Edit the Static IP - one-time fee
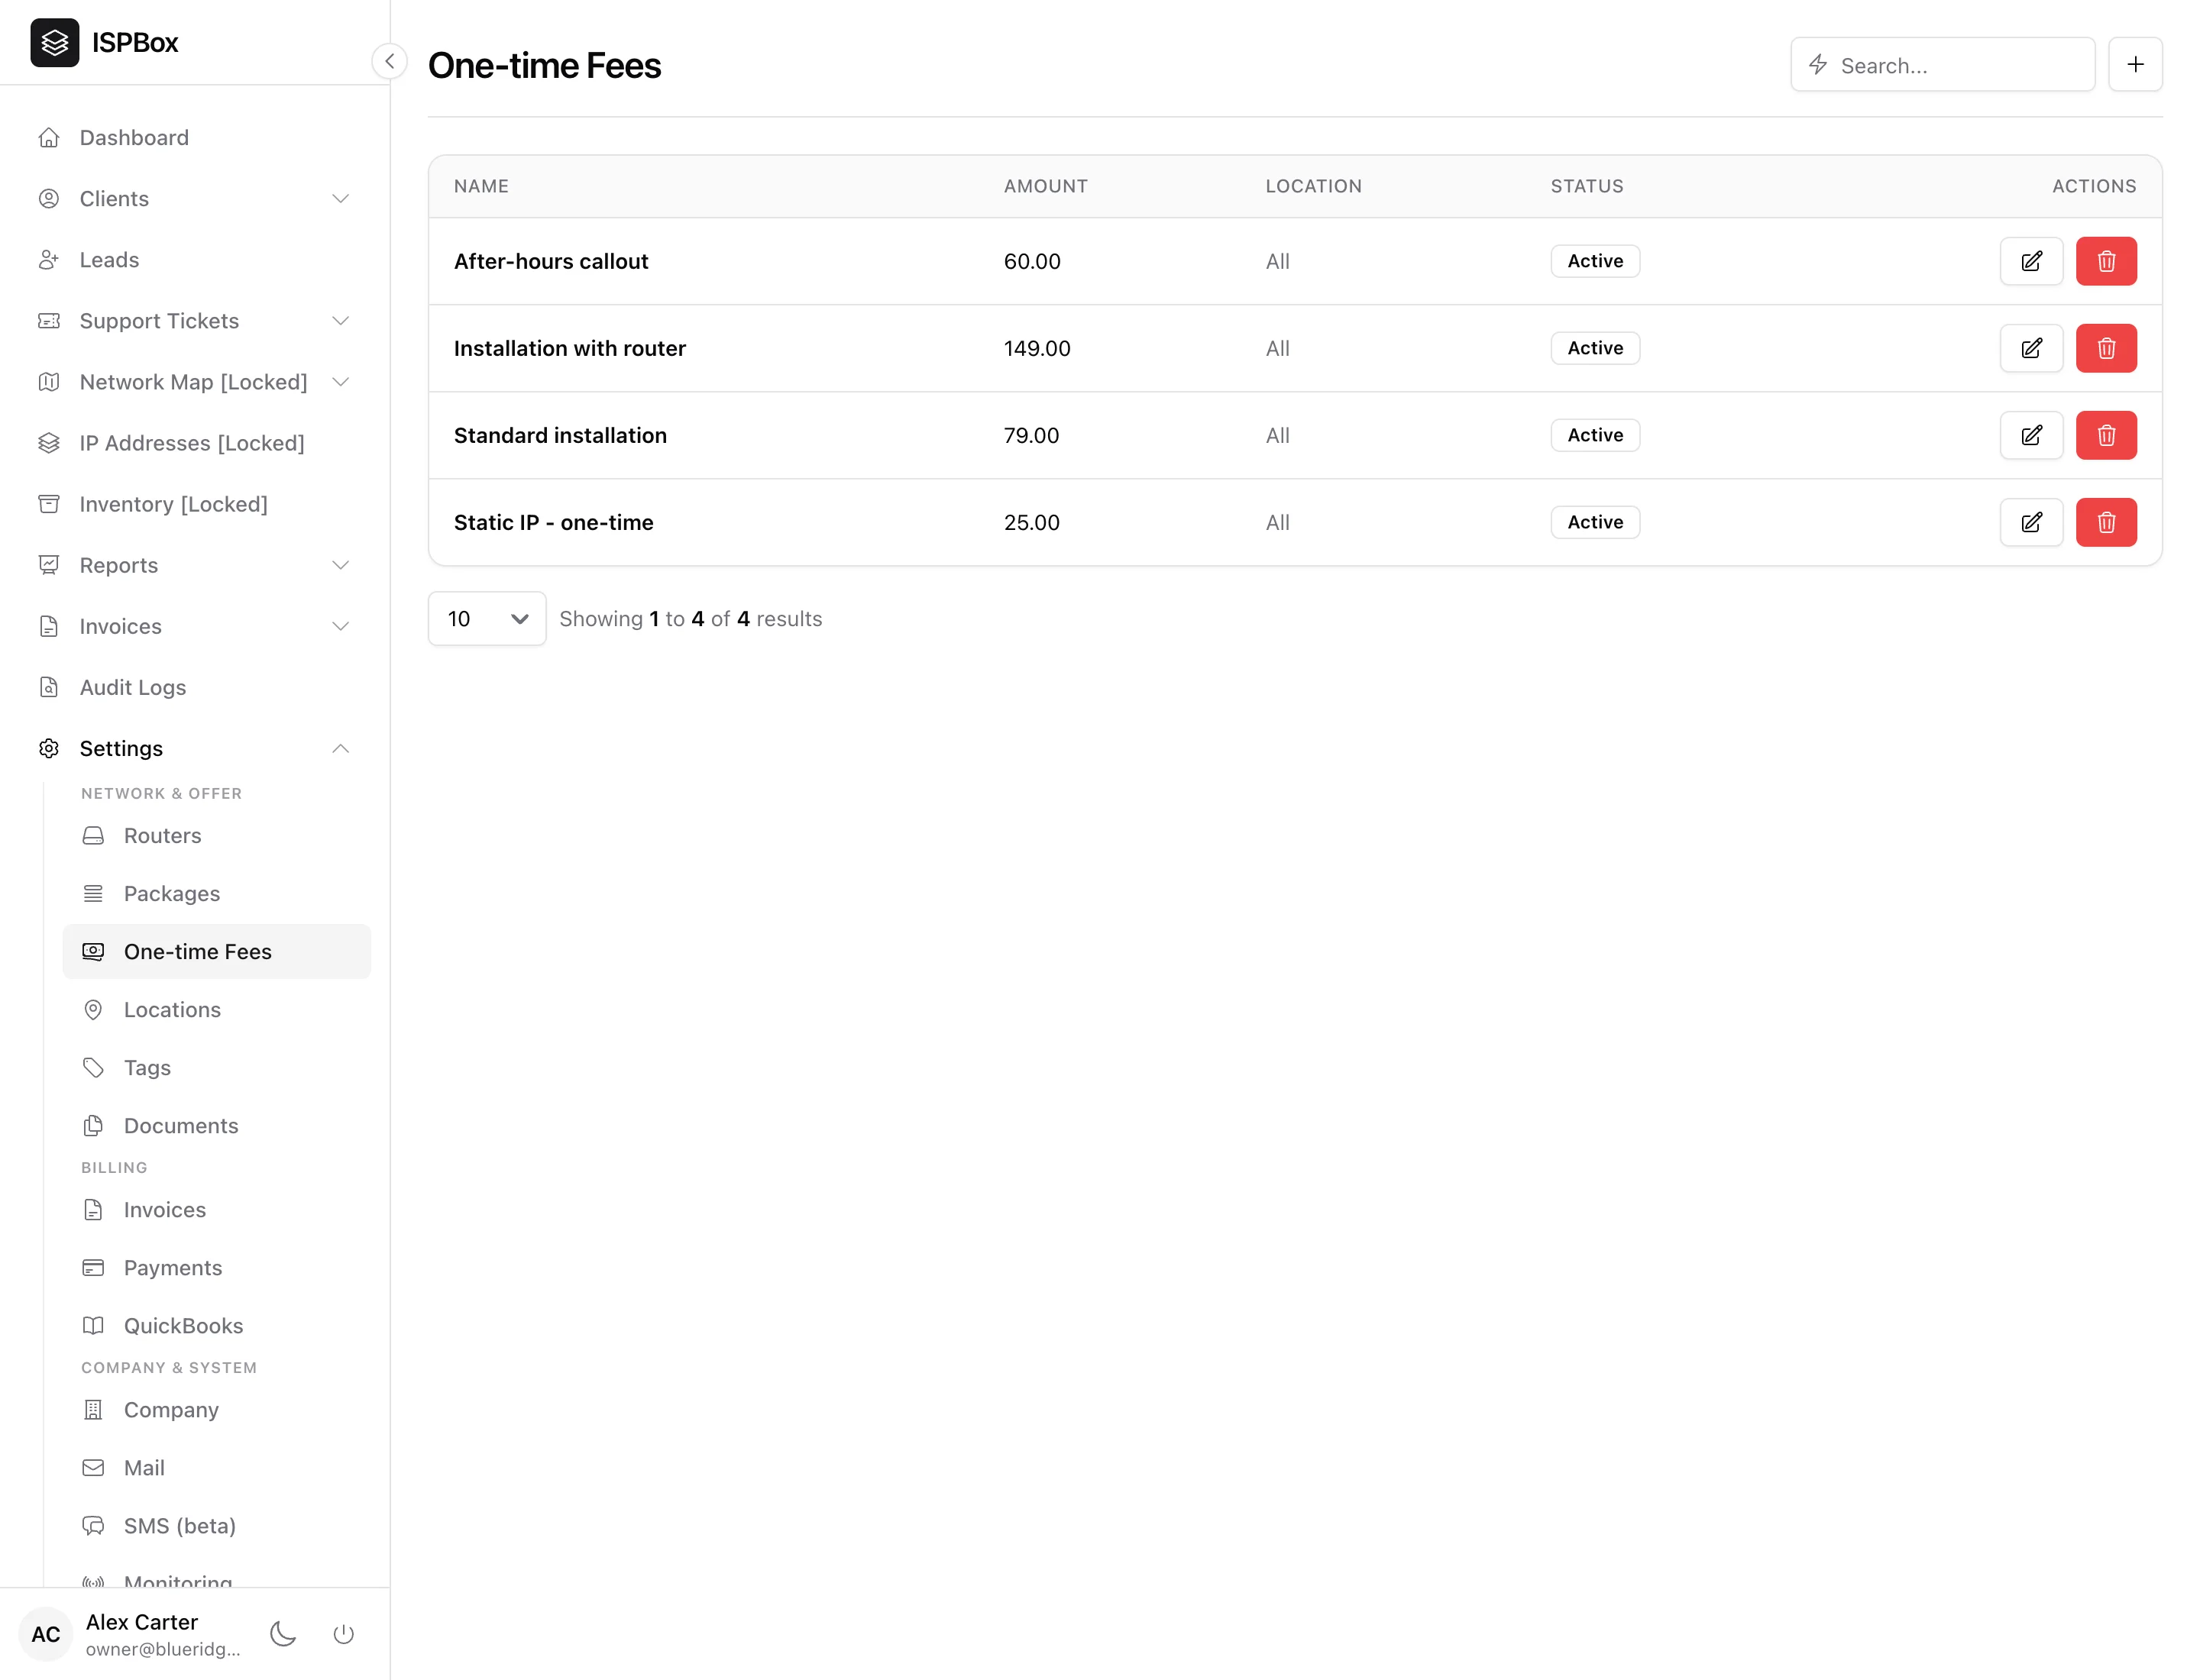Viewport: 2200px width, 1680px height. click(x=2031, y=522)
